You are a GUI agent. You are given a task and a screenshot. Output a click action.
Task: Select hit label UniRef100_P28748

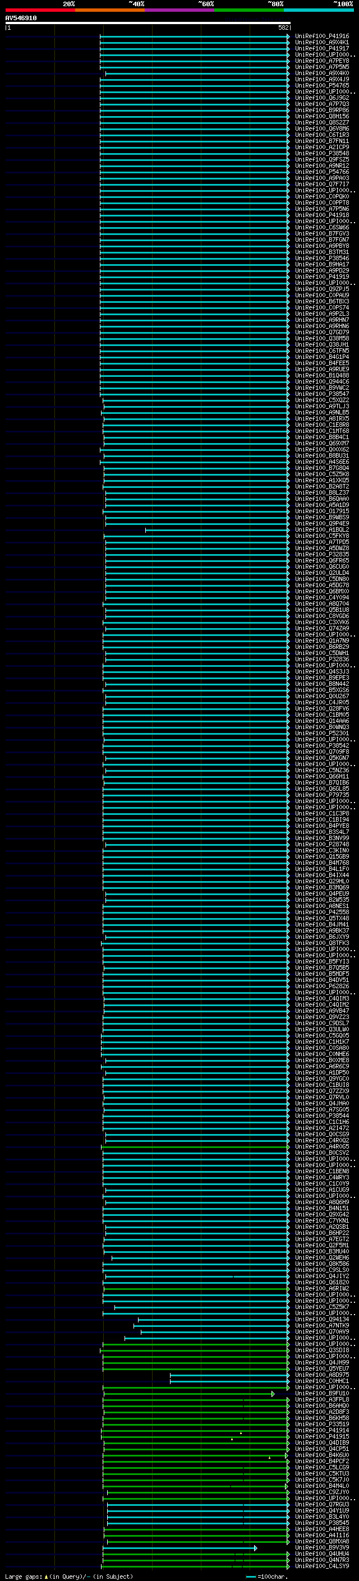(322, 845)
